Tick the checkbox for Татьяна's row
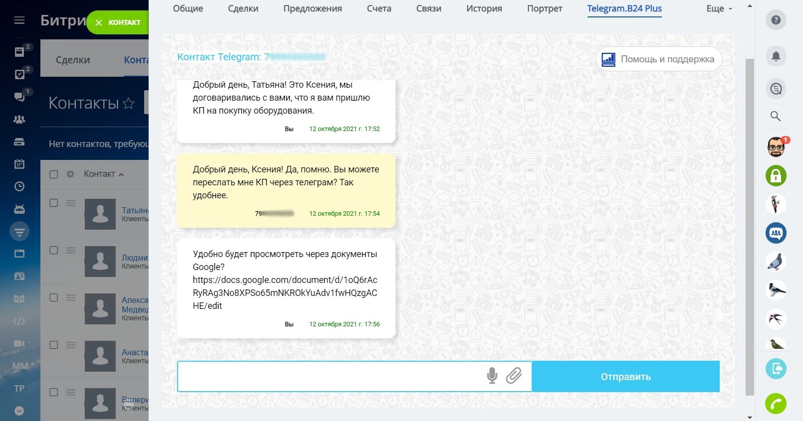 point(54,203)
